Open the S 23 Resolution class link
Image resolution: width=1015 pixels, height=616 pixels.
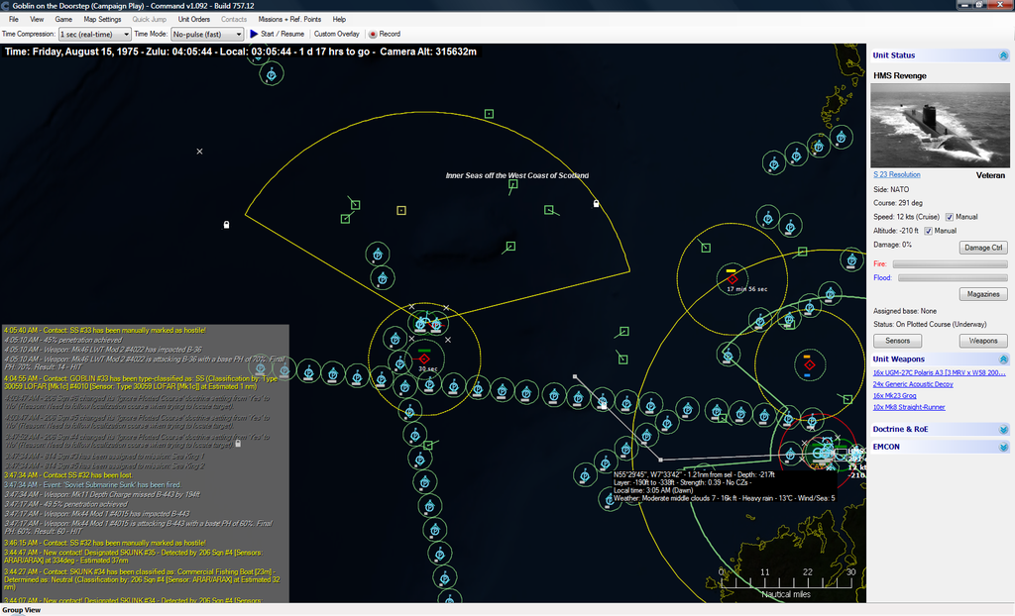[x=896, y=174]
